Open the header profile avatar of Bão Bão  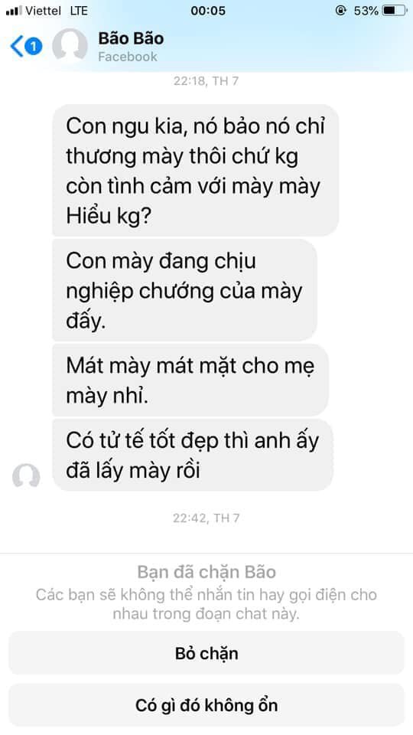coord(70,45)
